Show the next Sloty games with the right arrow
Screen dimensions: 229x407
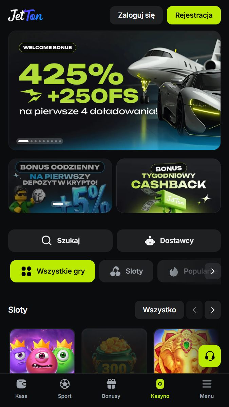coord(213,310)
